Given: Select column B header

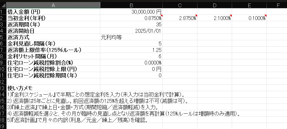Looking at the screenshot, I should point(131,5).
